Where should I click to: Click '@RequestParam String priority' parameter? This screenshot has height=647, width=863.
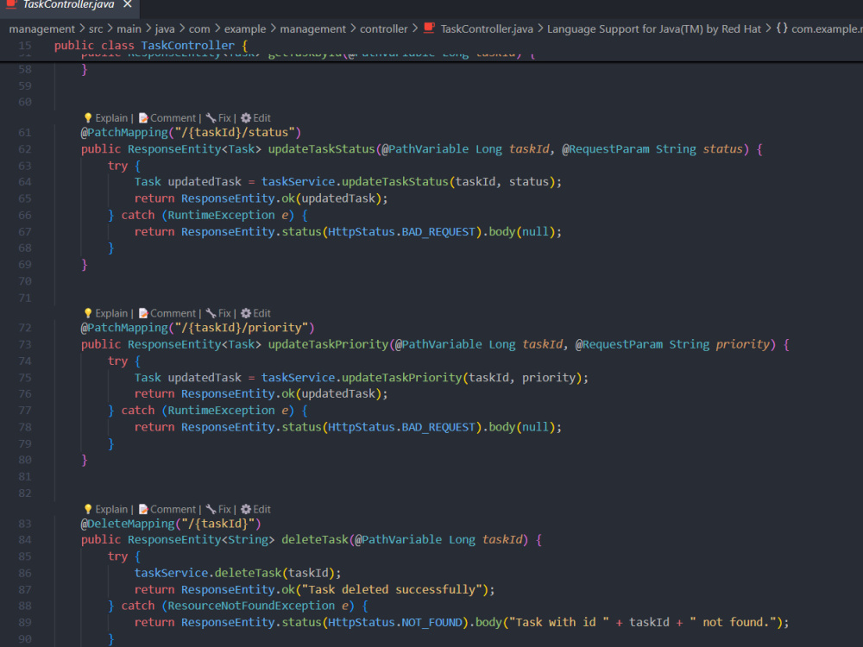(672, 344)
